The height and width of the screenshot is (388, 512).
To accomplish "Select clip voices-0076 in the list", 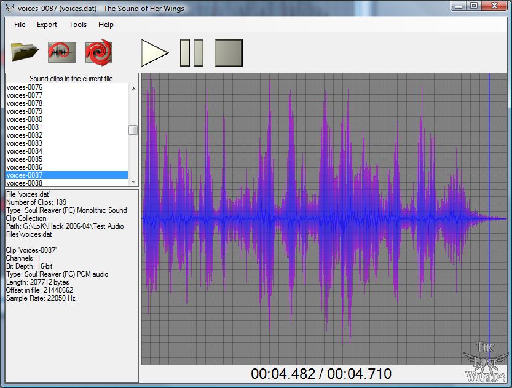I will [66, 87].
